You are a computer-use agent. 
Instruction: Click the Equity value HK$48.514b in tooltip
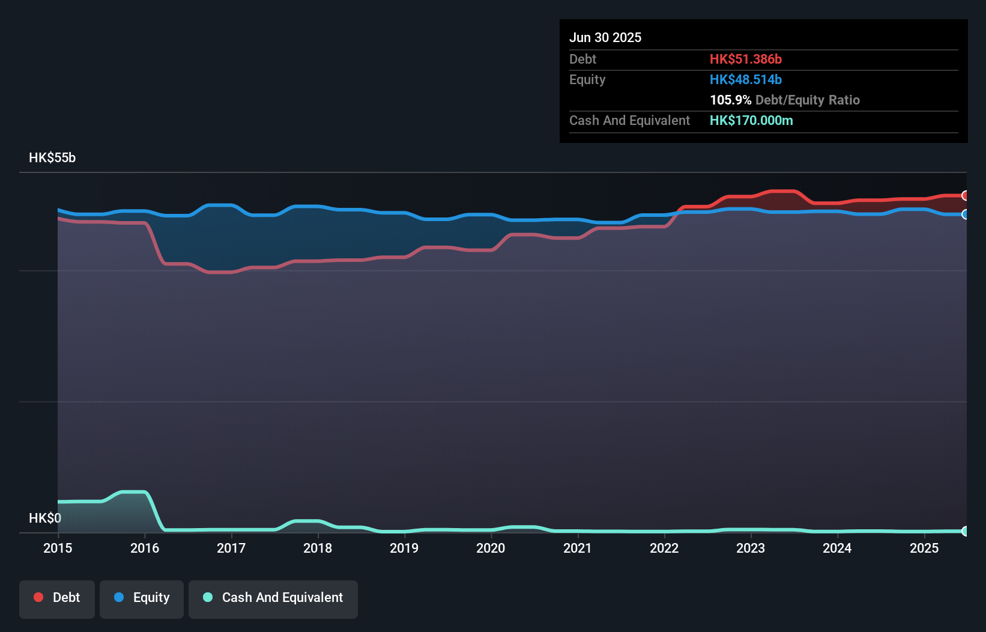coord(745,79)
